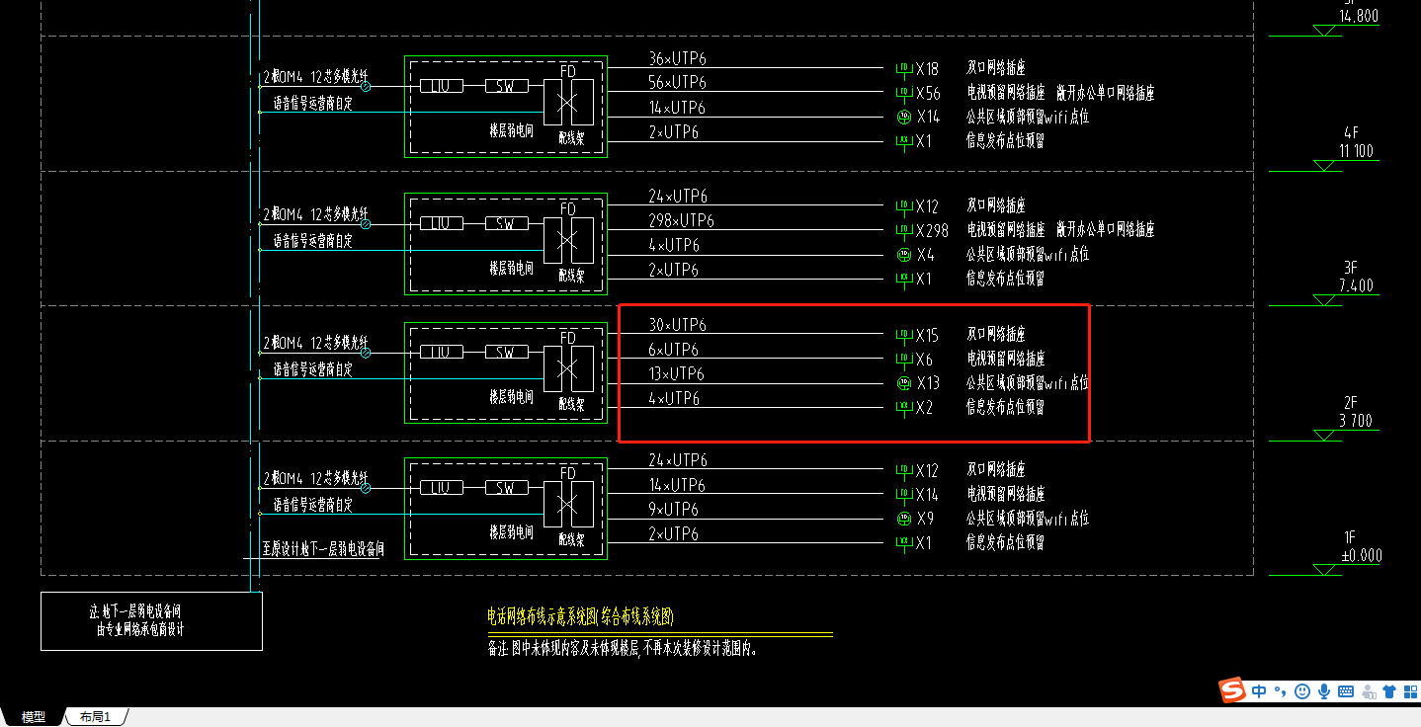Viewport: 1421px width, 727px height.
Task: Select the 3F SW switch box
Action: [x=506, y=224]
